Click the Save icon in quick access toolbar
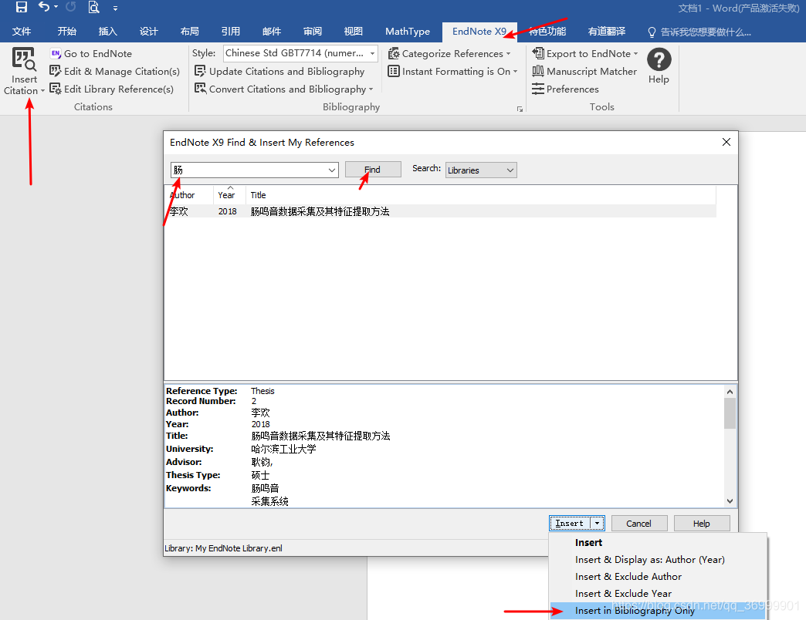 click(22, 7)
